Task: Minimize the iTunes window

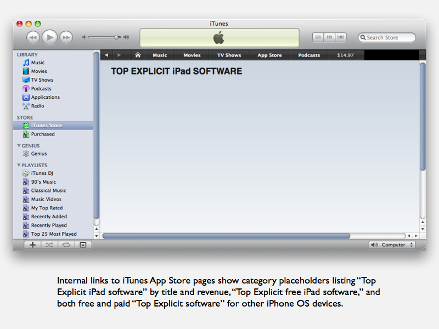Action: pyautogui.click(x=29, y=24)
